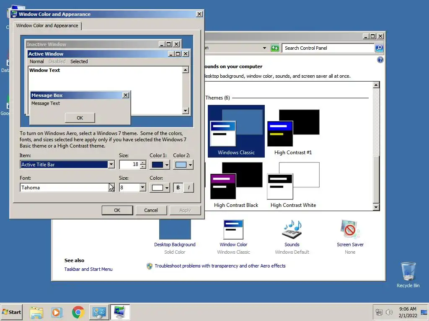Image resolution: width=429 pixels, height=321 pixels.
Task: Click OK in the Window Color dialog
Action: pos(117,210)
